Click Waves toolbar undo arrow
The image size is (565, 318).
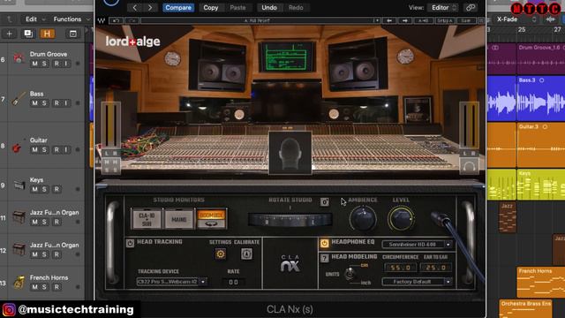(116, 21)
